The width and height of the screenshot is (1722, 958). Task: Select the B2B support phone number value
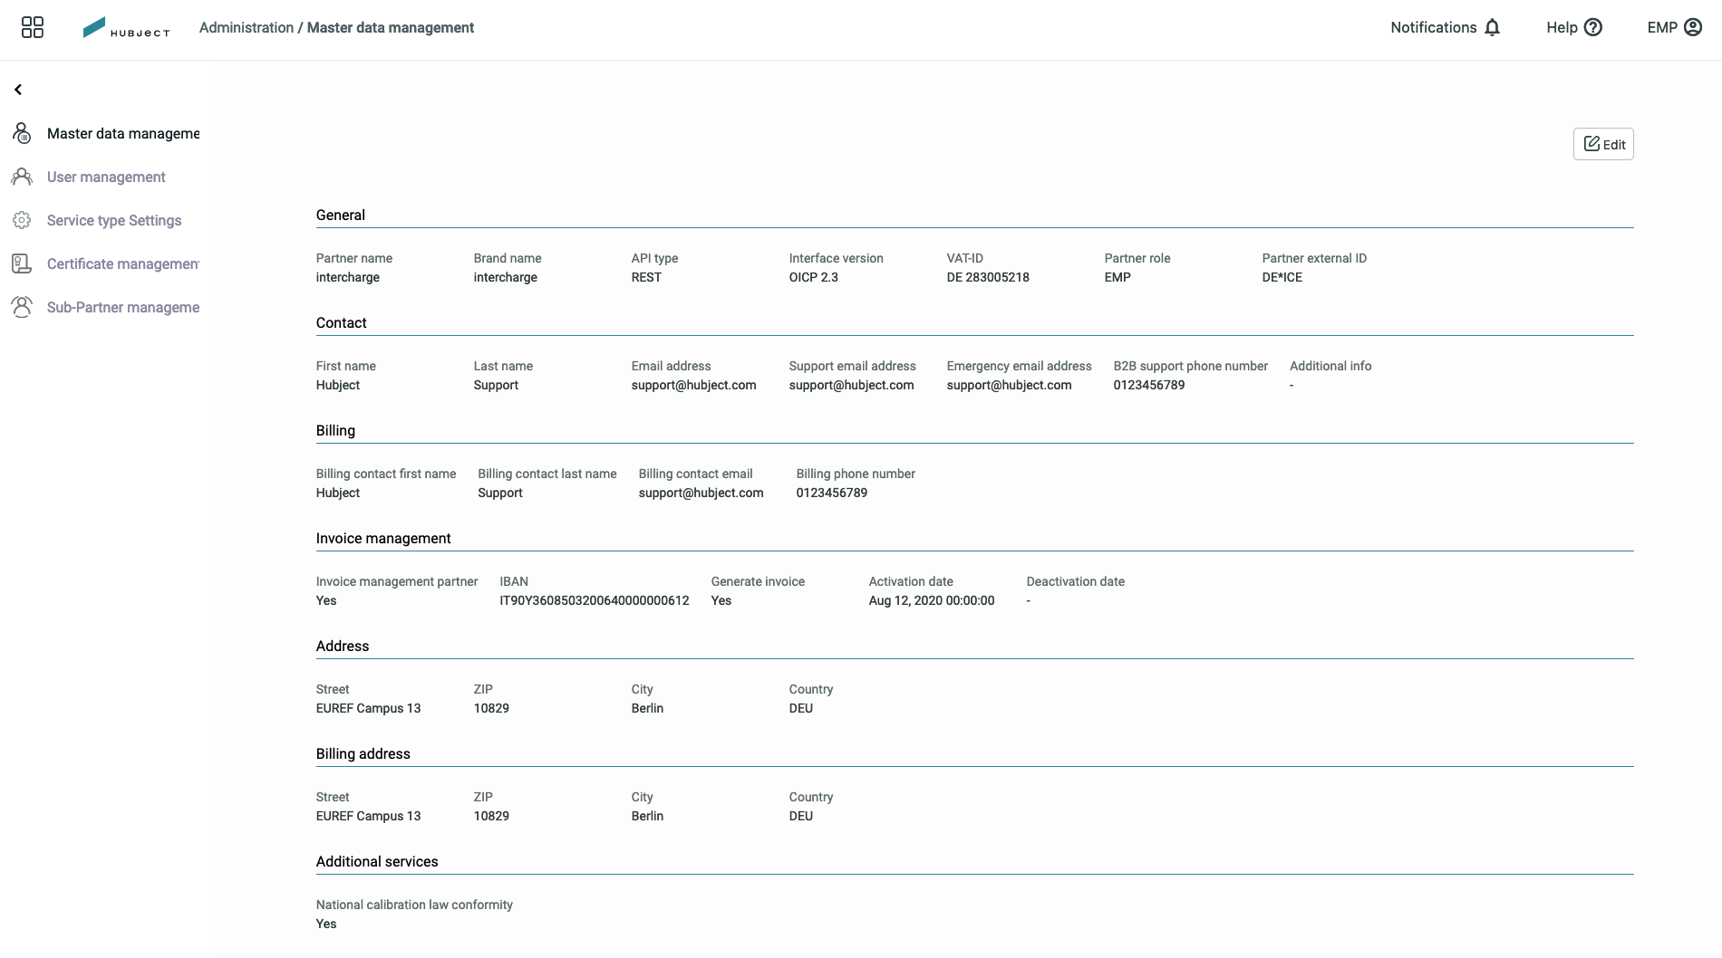tap(1149, 385)
